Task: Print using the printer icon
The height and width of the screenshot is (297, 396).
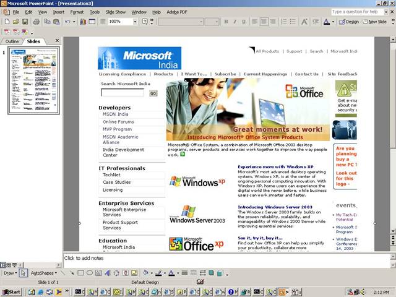Action: pyautogui.click(x=36, y=22)
